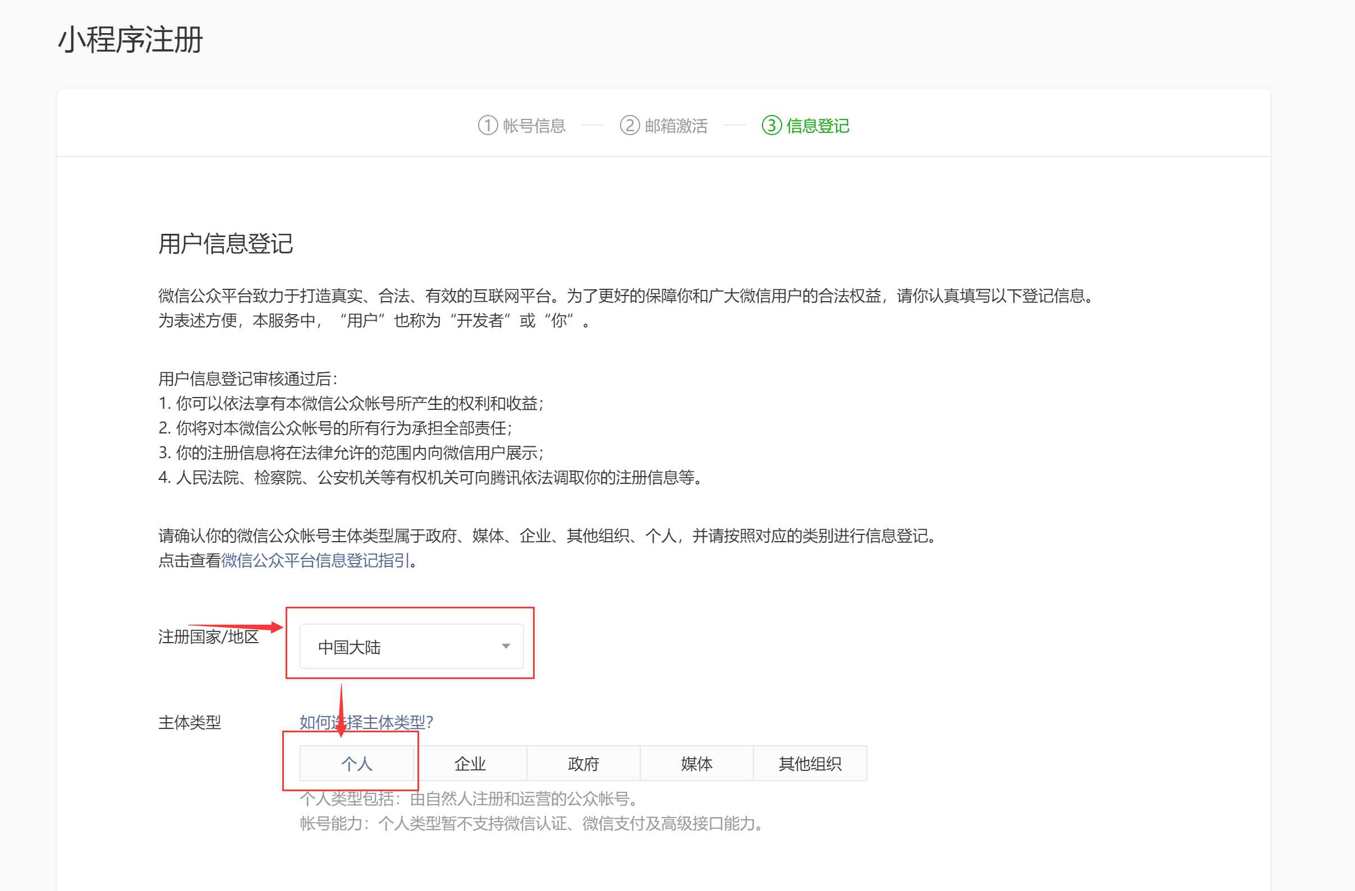Viewport: 1355px width, 891px height.
Task: Click the line starting 请确认你的微信公众帐号主体类型
Action: coord(548,536)
